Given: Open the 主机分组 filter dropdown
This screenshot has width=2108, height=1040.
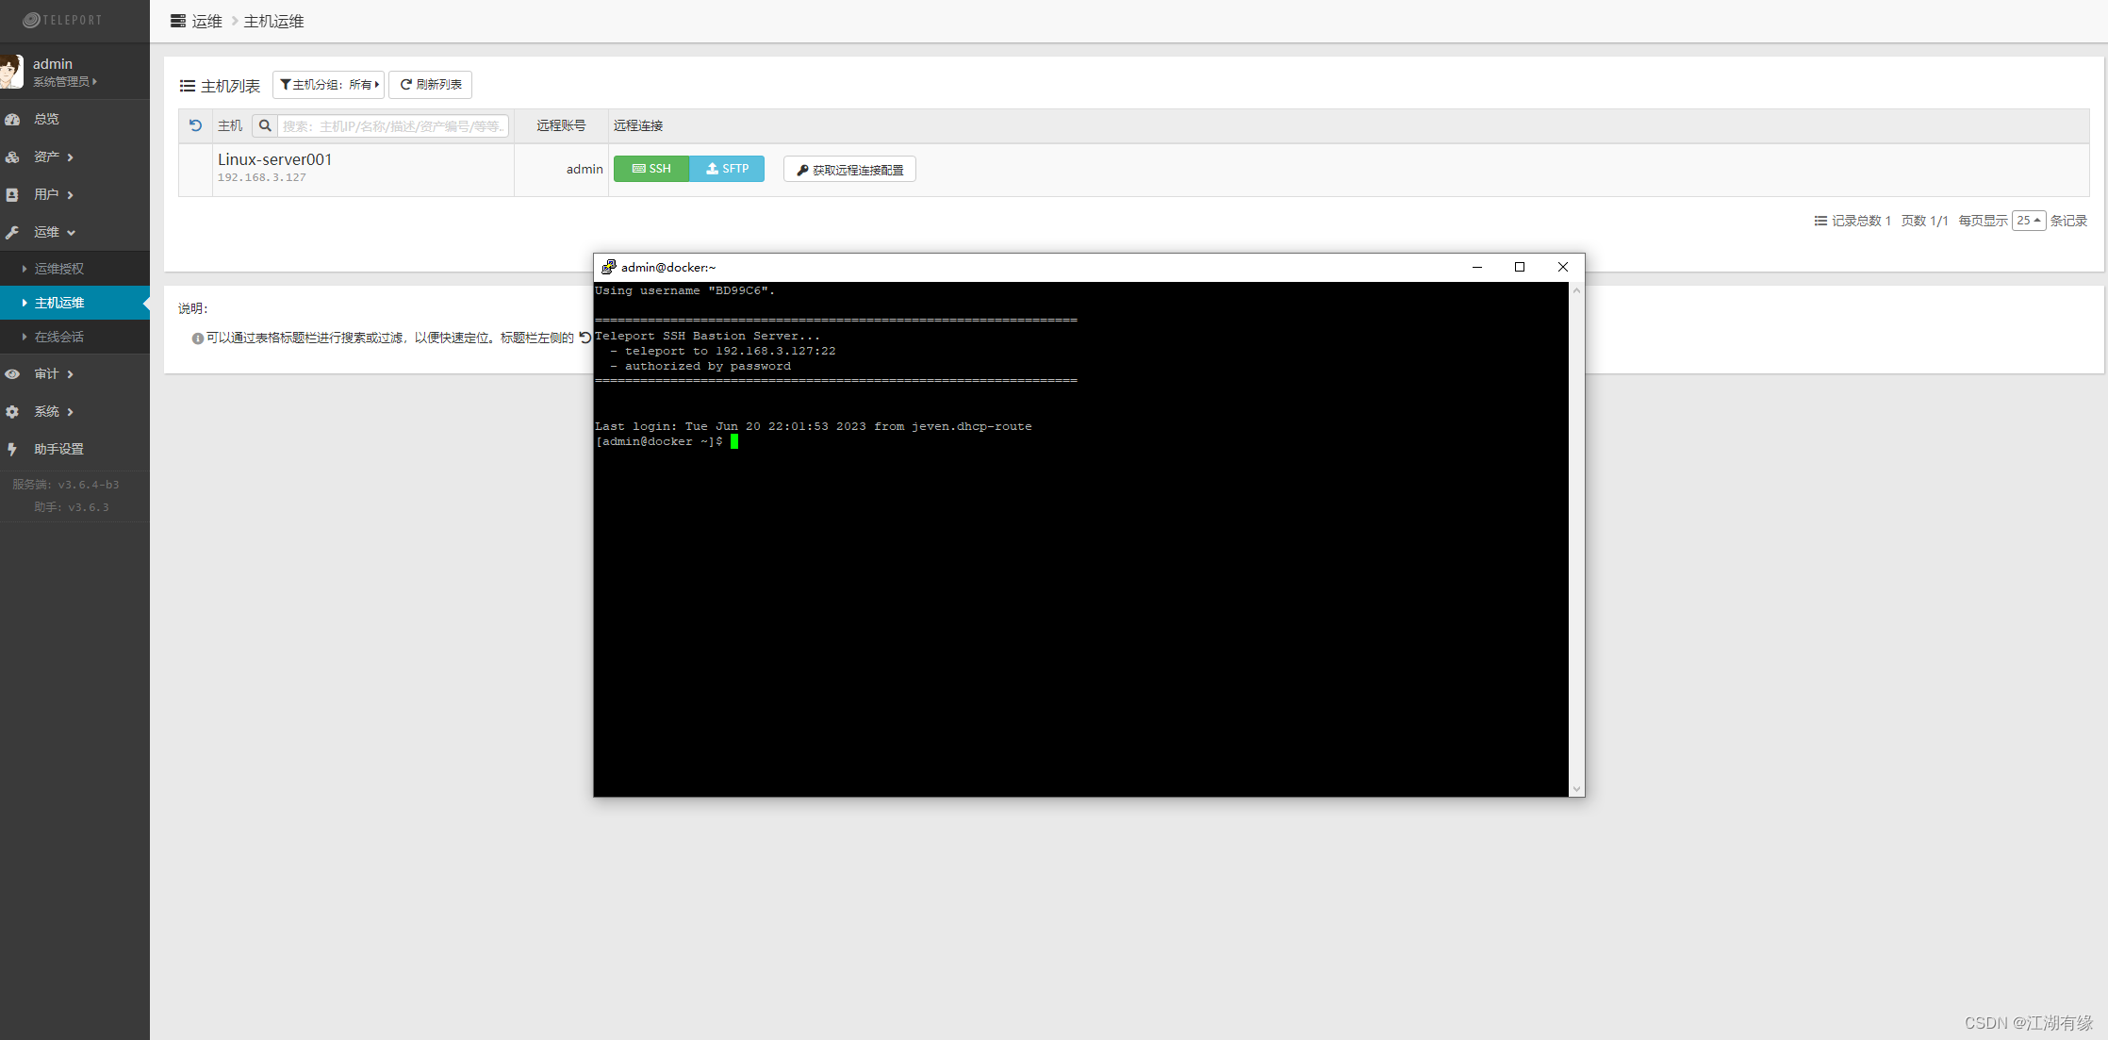Looking at the screenshot, I should (x=329, y=85).
